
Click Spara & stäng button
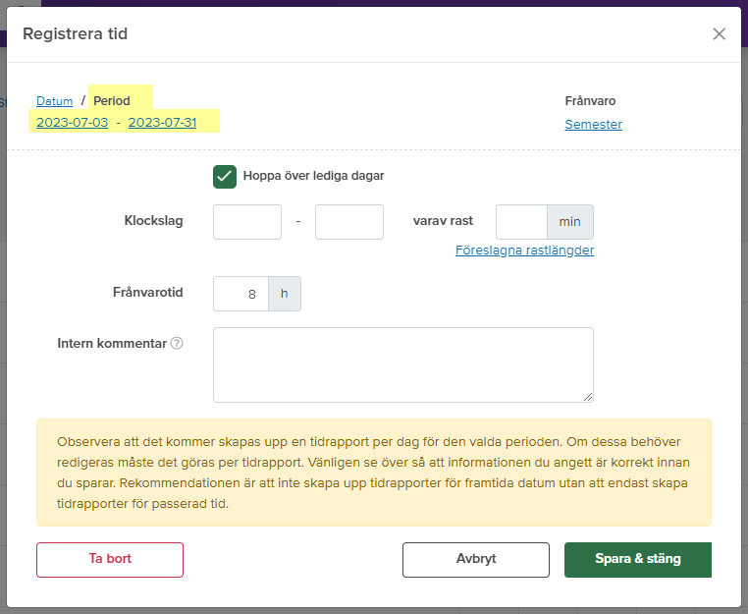[x=638, y=560]
